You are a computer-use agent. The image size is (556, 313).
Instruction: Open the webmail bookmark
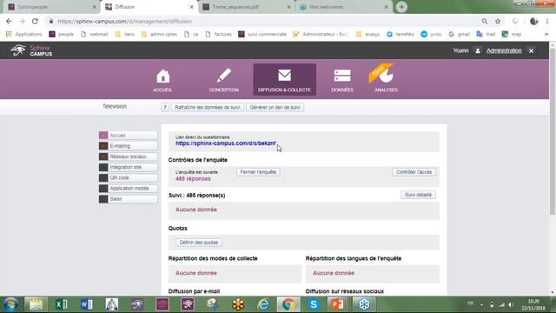pos(95,34)
